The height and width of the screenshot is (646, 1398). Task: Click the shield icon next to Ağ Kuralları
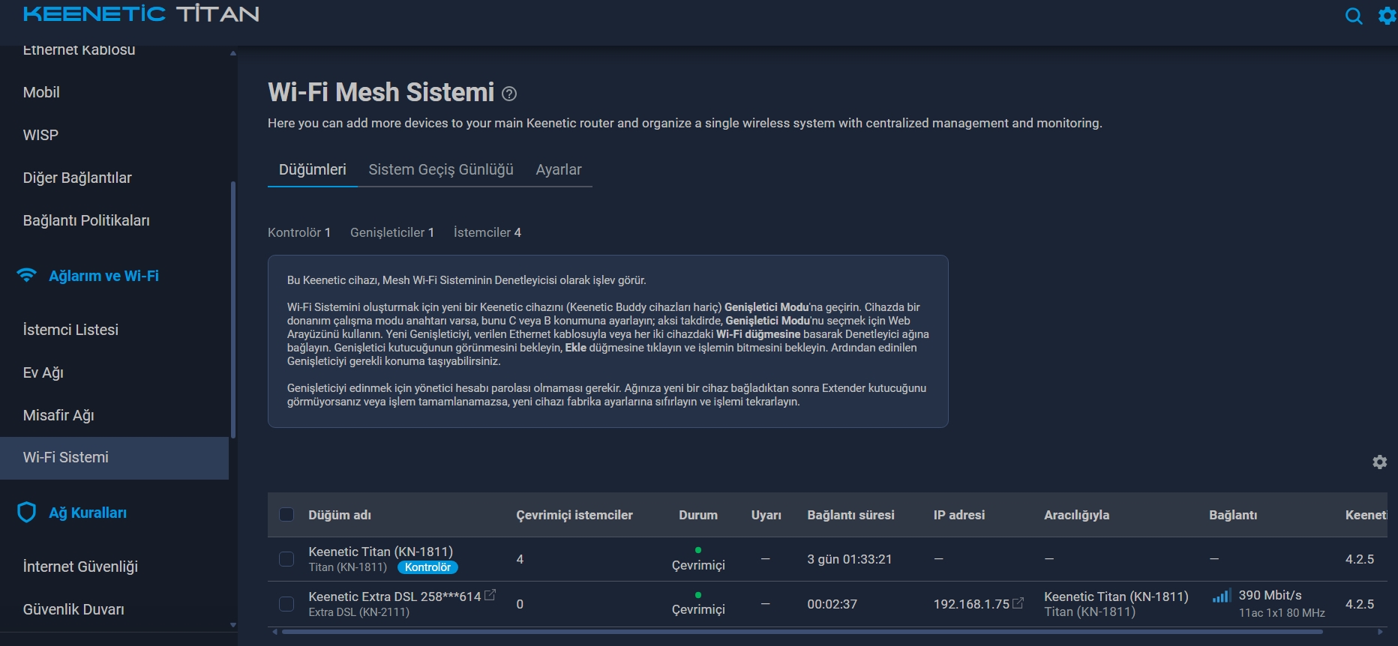pos(26,513)
